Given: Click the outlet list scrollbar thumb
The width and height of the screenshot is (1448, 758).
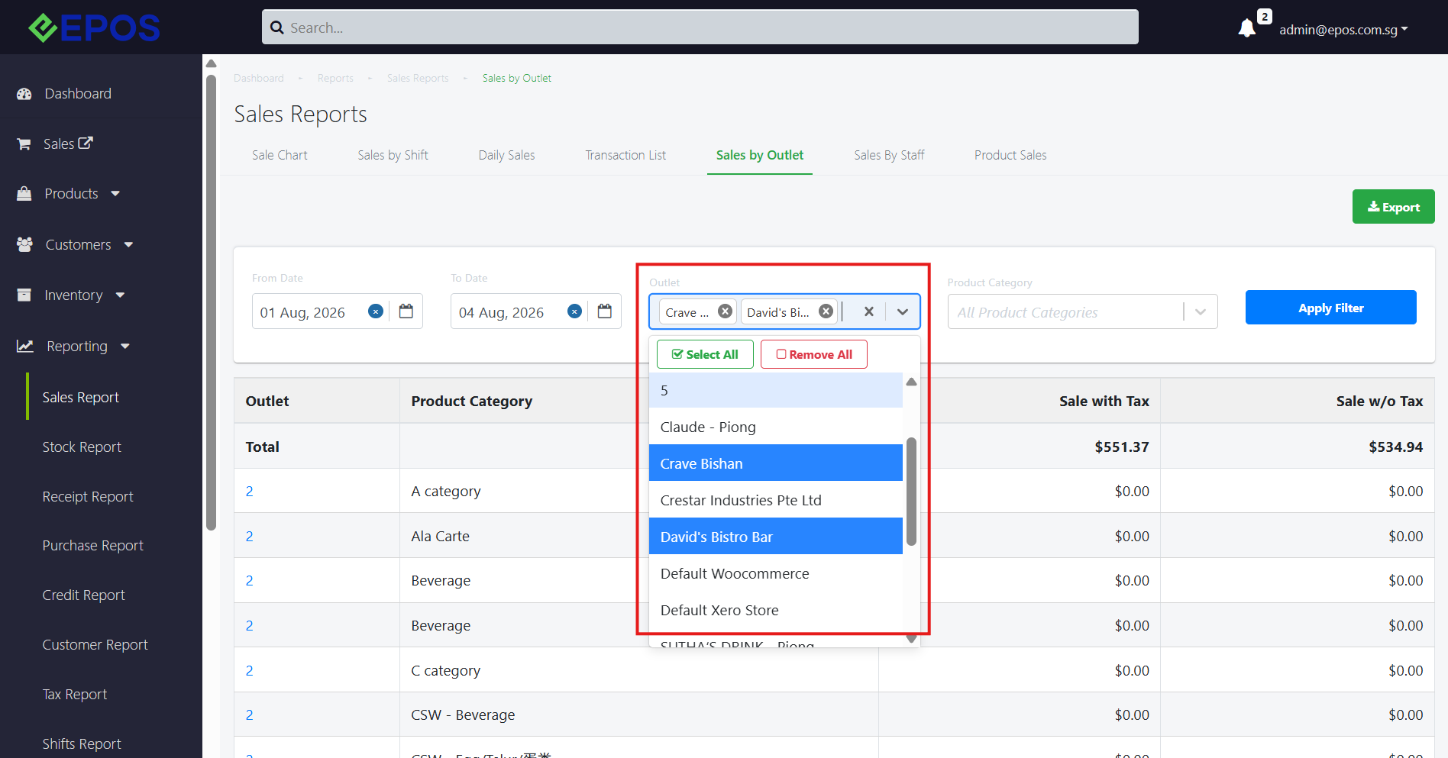Looking at the screenshot, I should pyautogui.click(x=910, y=492).
